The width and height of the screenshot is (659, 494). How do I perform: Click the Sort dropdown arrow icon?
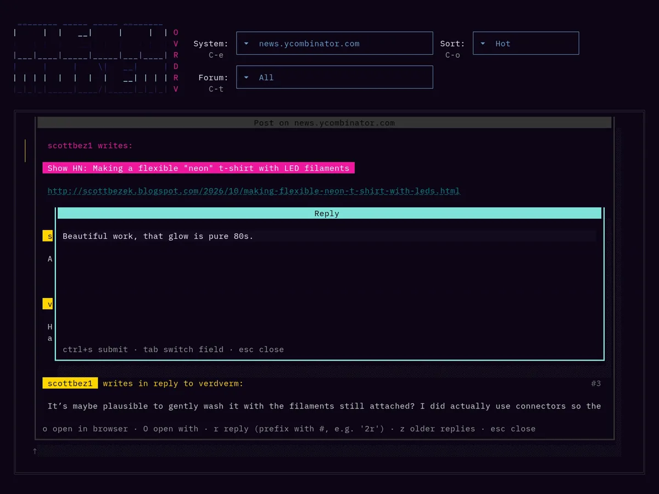click(483, 43)
